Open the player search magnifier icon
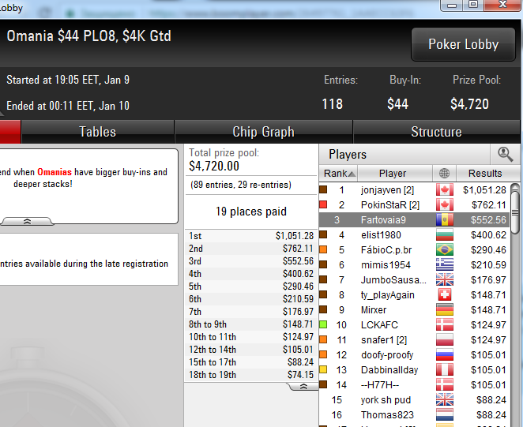Screen dimensions: 523x427 (x=505, y=155)
